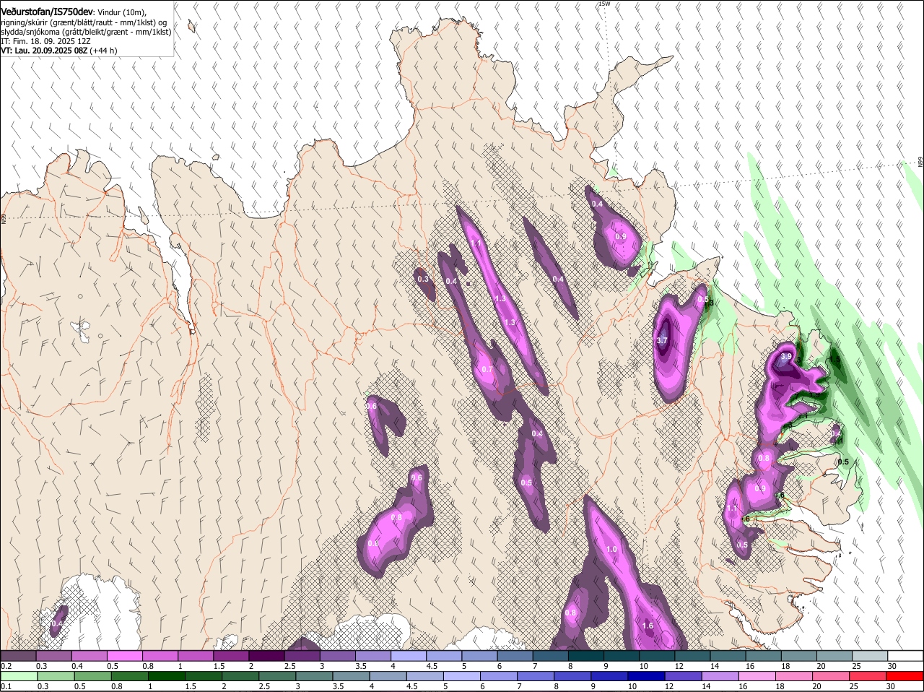Screen dimensions: 924x692
Task: Pick the darkest green 1 swatch in lower legend
Action: (167, 676)
